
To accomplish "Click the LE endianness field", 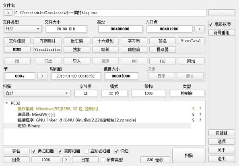I will [x=86, y=93].
